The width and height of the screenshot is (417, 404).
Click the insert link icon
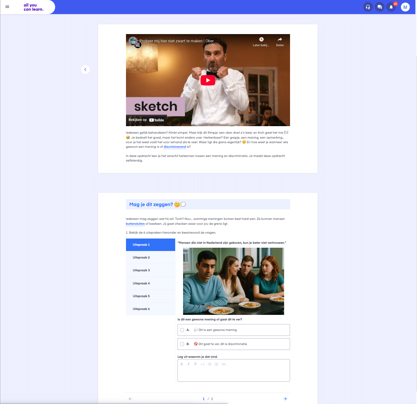point(223,364)
